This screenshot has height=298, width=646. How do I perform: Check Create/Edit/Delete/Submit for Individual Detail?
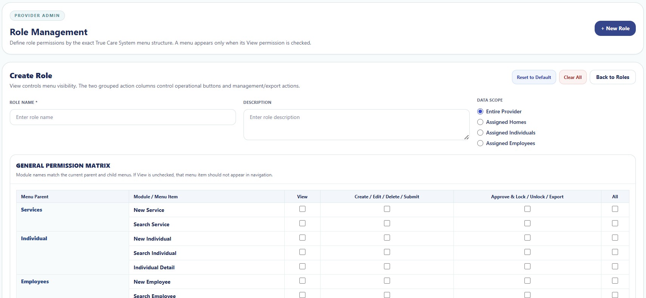(x=387, y=266)
